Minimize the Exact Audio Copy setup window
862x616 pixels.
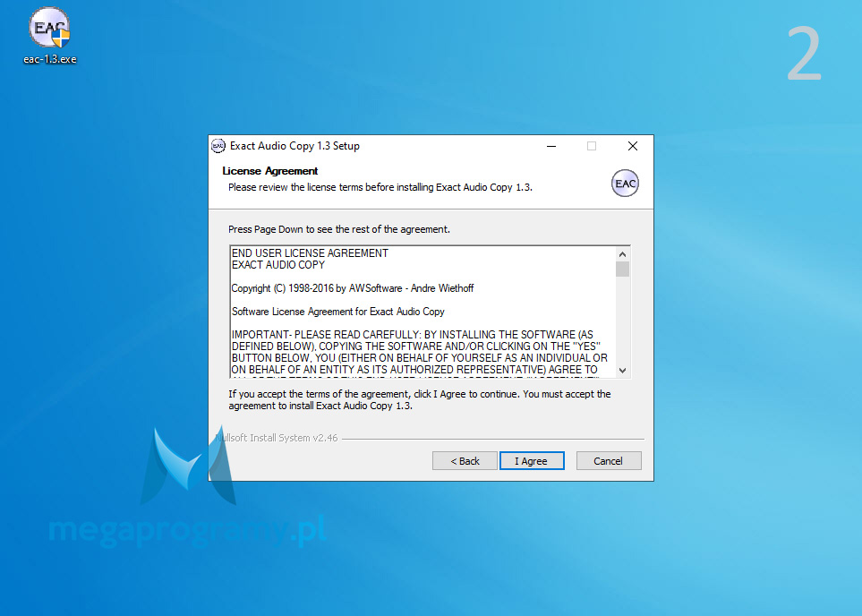point(551,146)
